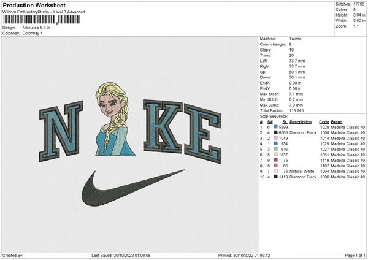The height and width of the screenshot is (260, 368).
Task: Click 'Diamond Black' in stop row 10
Action: [303, 177]
